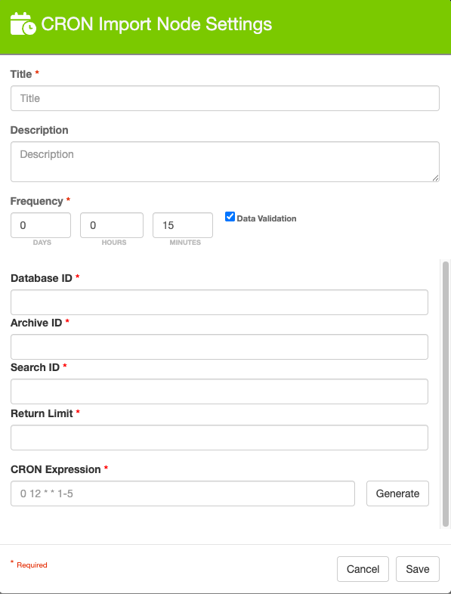
Task: Click the settings panel vertical scrollbar
Action: coord(446,394)
